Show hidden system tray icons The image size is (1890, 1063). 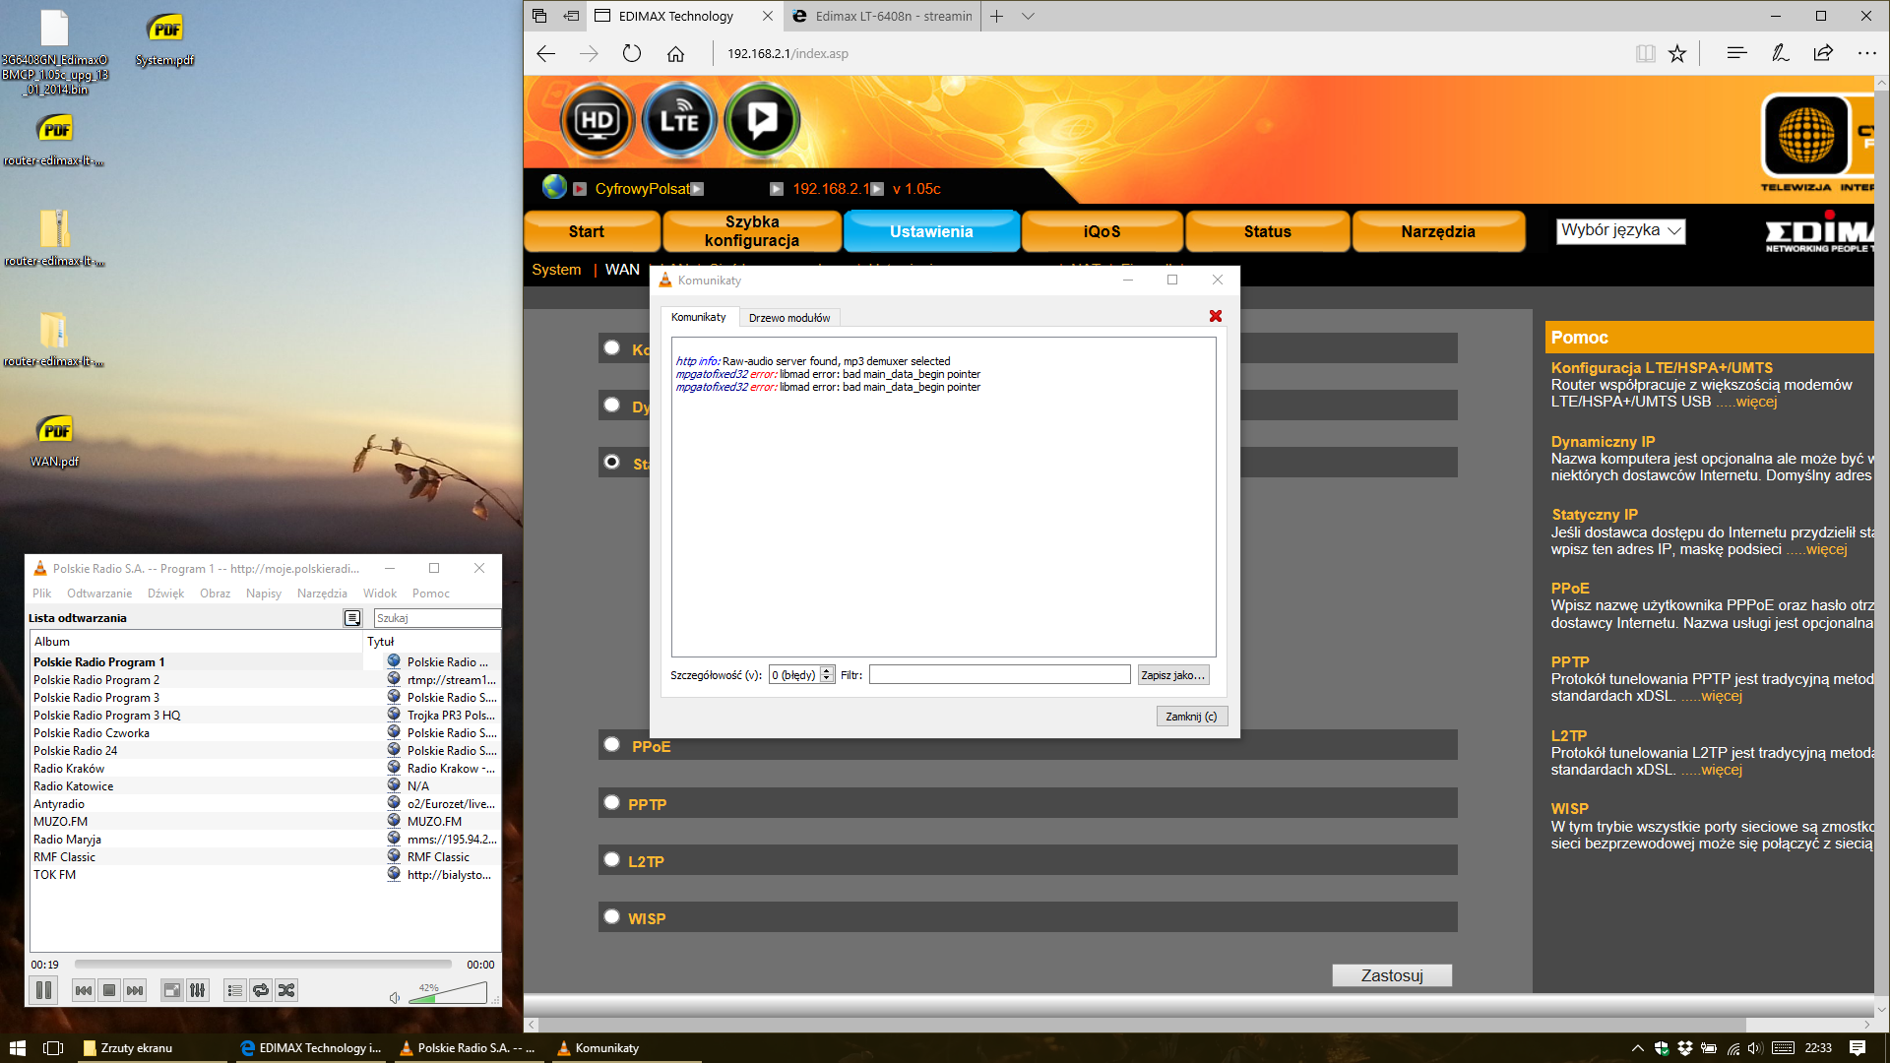1637,1047
